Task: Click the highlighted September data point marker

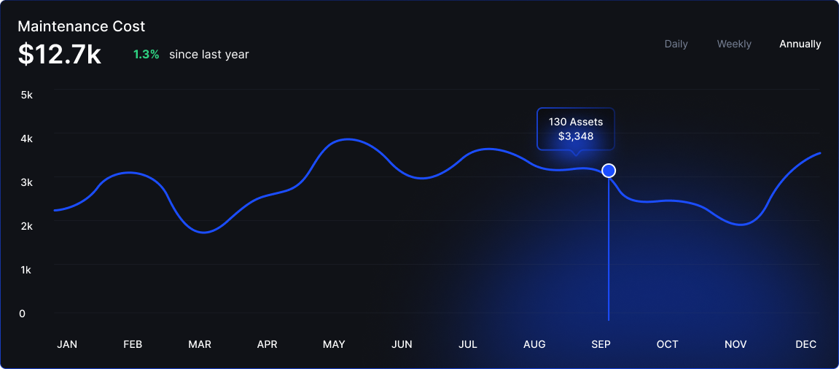Action: pos(609,171)
